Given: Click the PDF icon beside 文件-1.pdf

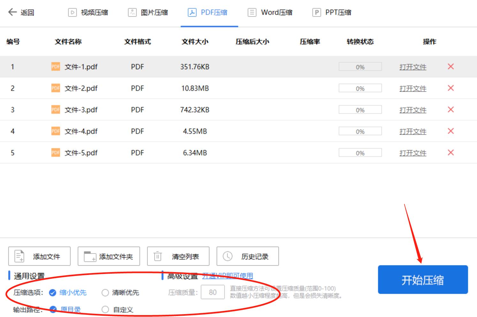Looking at the screenshot, I should coord(55,67).
